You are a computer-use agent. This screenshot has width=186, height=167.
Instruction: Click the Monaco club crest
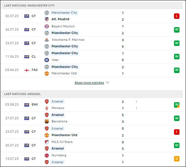coord(47,108)
